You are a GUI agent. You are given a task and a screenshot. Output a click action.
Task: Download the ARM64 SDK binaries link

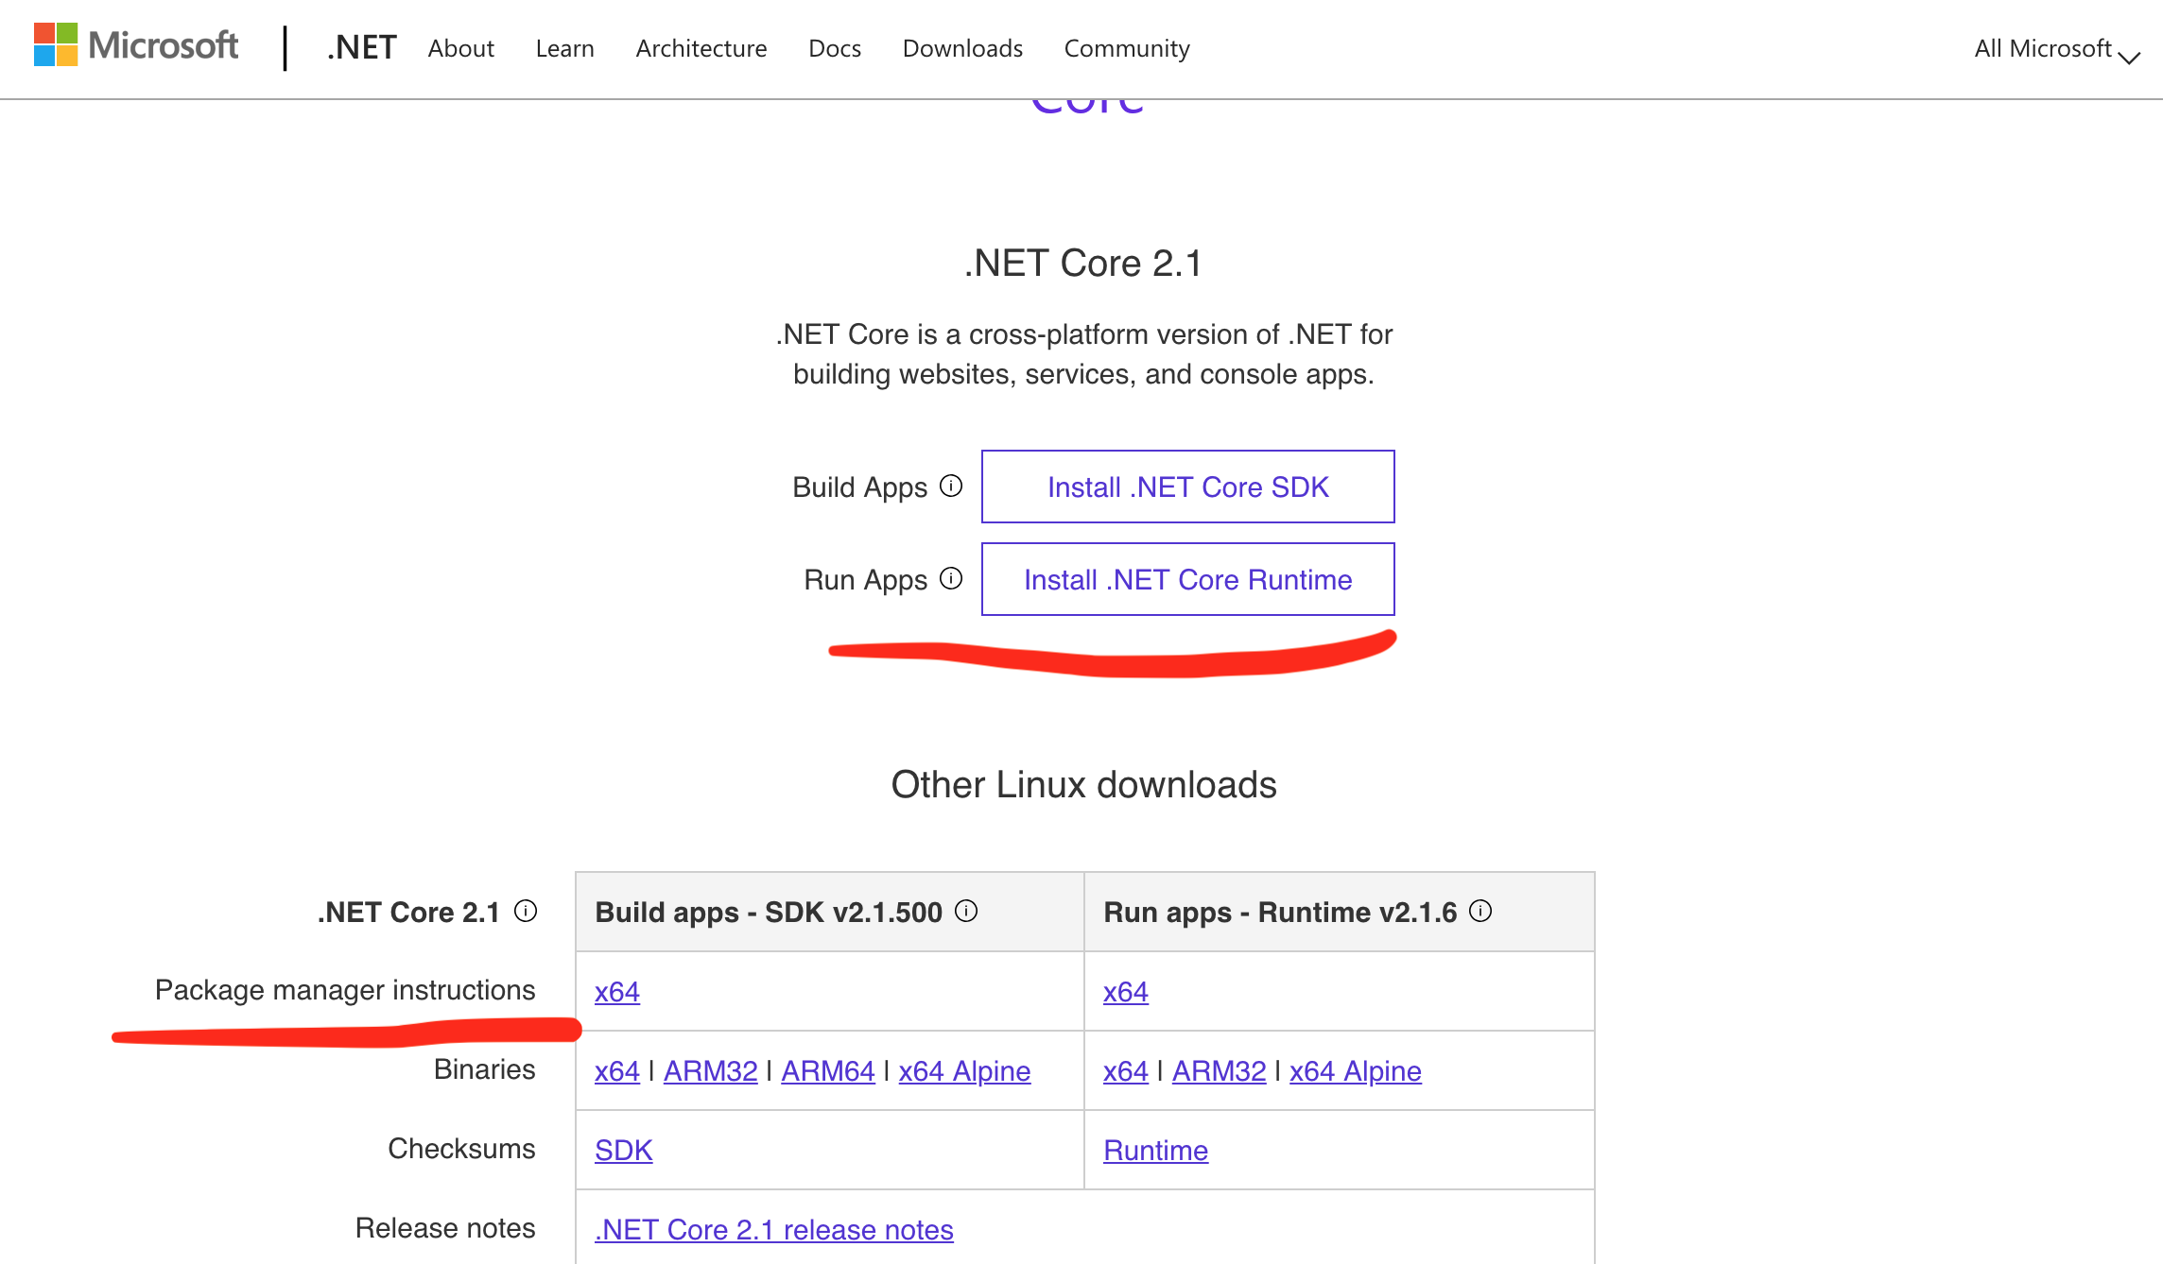tap(827, 1071)
